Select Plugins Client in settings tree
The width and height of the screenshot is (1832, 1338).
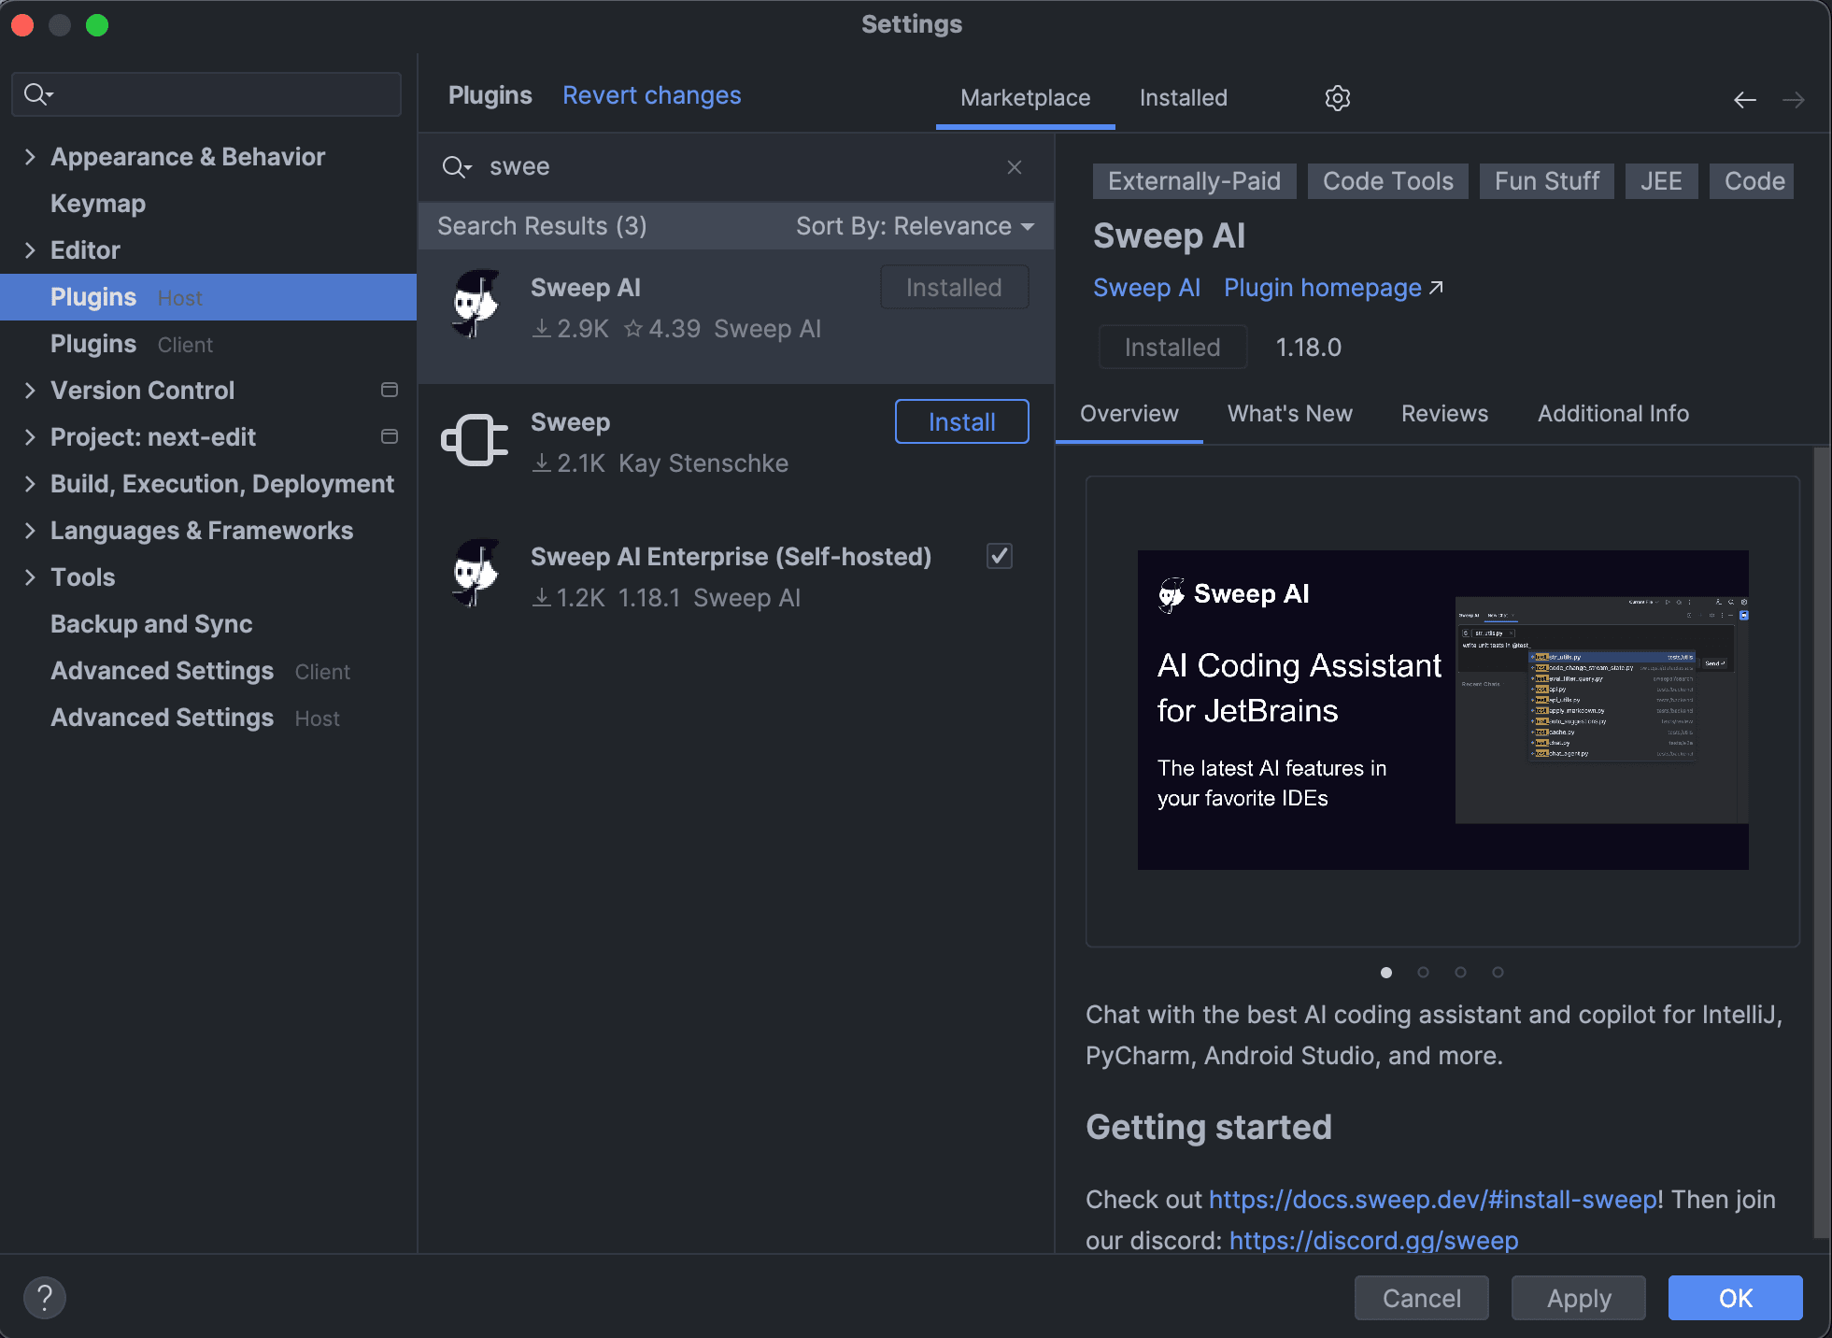pyautogui.click(x=208, y=344)
